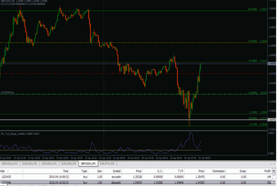Sort trades by the Commission column
The width and height of the screenshot is (277, 186).
click(x=218, y=171)
